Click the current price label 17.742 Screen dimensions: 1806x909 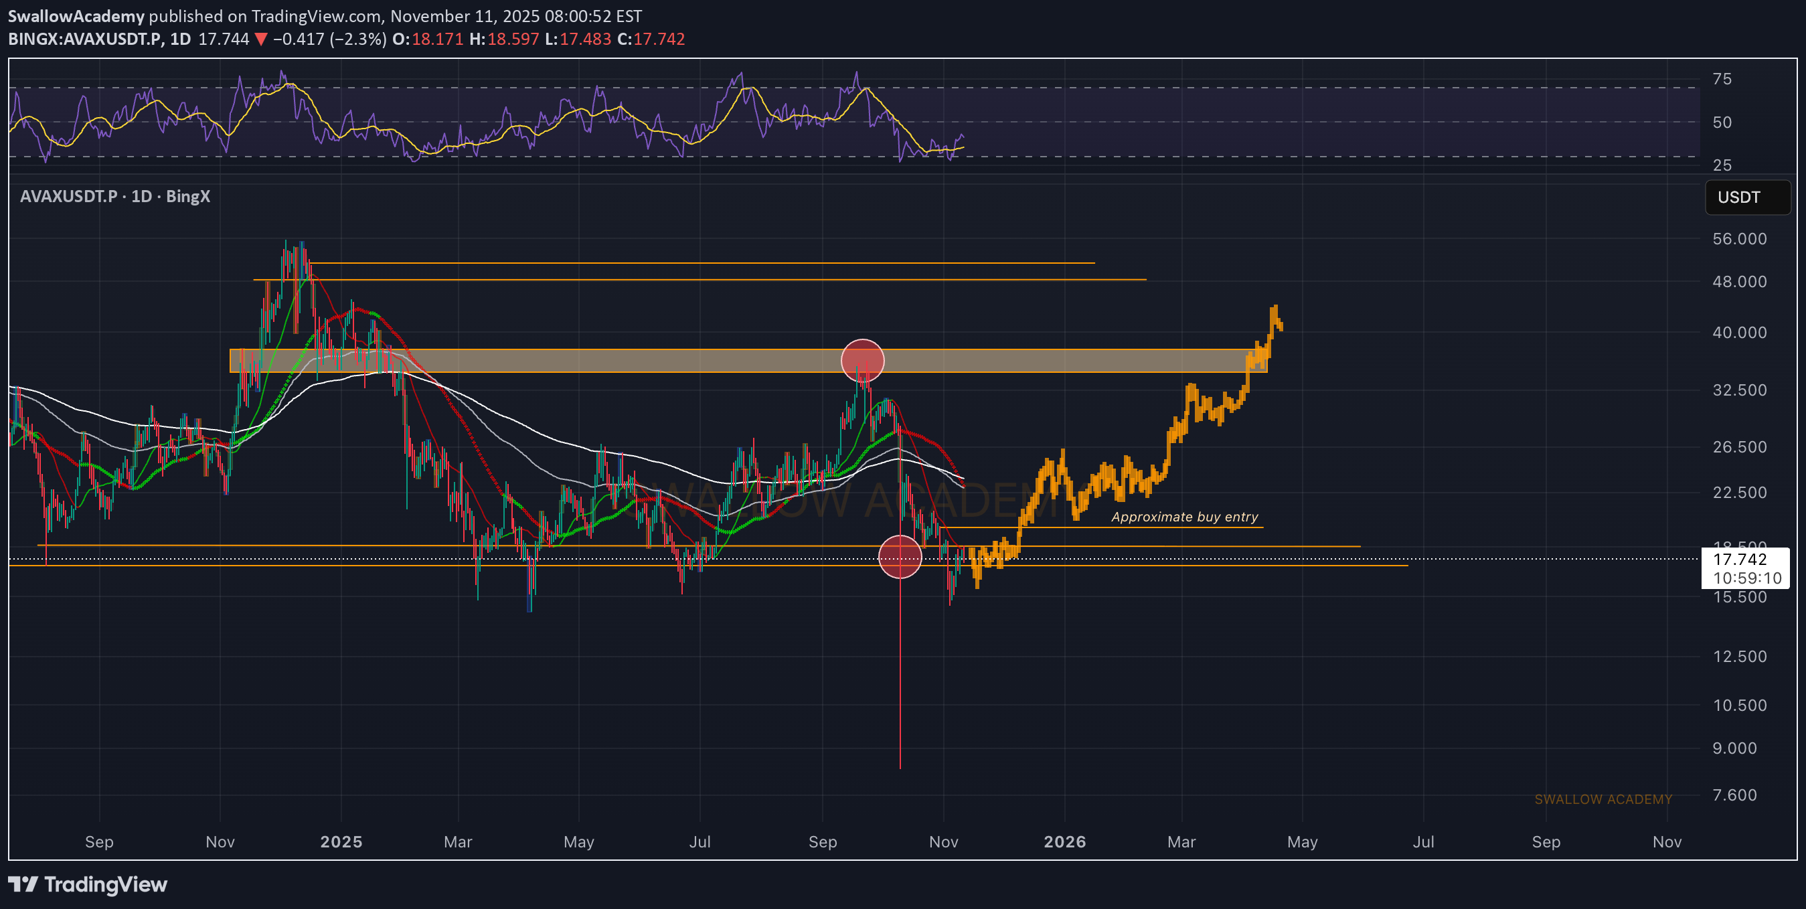point(1740,560)
